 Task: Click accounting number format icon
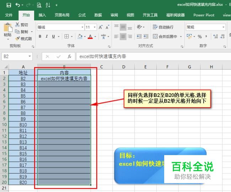pos(189,36)
